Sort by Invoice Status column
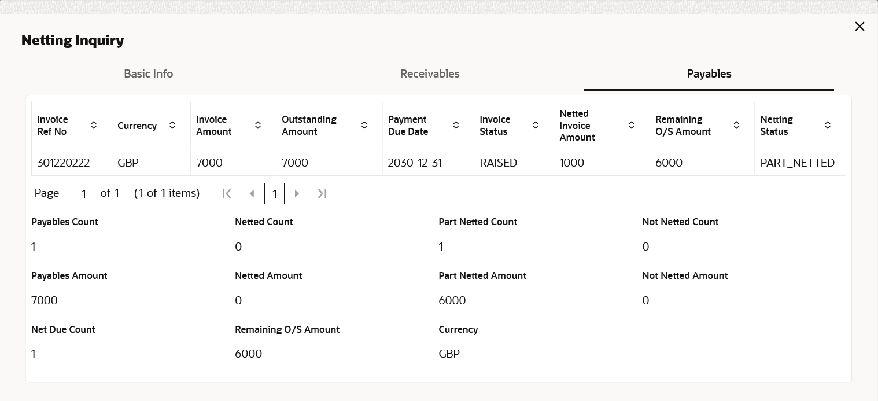The image size is (878, 401). point(536,125)
